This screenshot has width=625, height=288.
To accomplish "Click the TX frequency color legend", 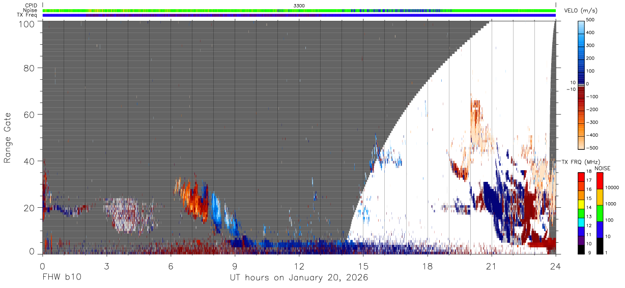I will 581,212.
